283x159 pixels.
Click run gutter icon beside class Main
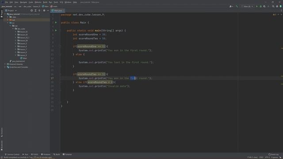coord(56,23)
